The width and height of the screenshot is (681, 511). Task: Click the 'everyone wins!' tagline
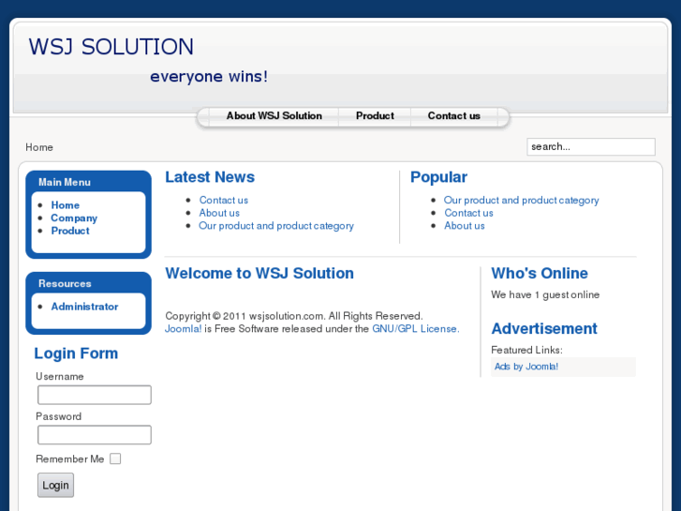209,77
